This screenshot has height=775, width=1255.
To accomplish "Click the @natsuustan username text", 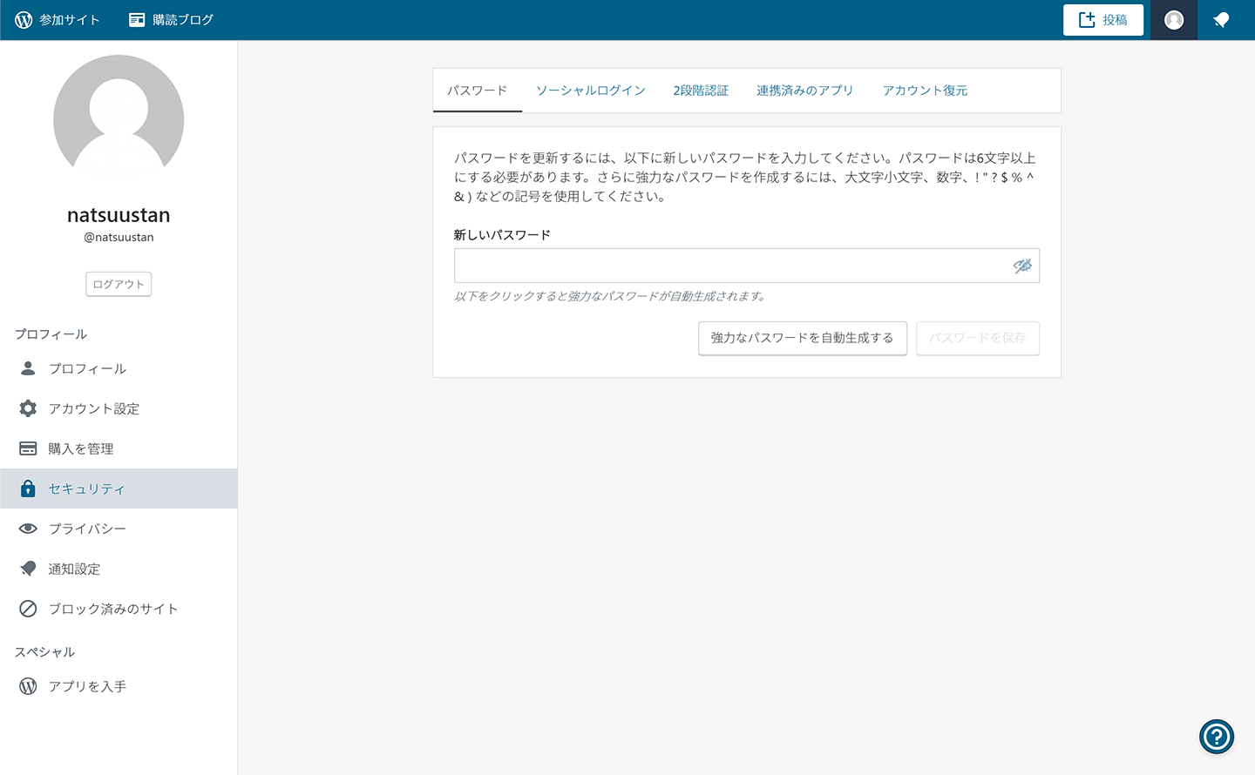I will 119,237.
